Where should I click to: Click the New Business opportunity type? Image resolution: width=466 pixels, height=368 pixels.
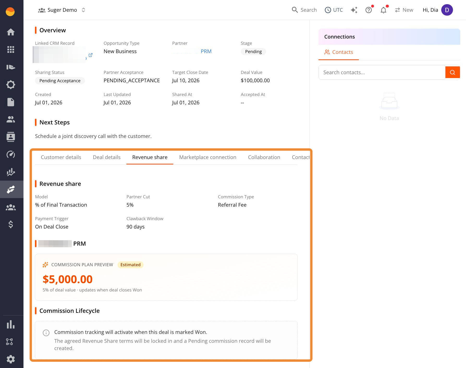coord(120,51)
